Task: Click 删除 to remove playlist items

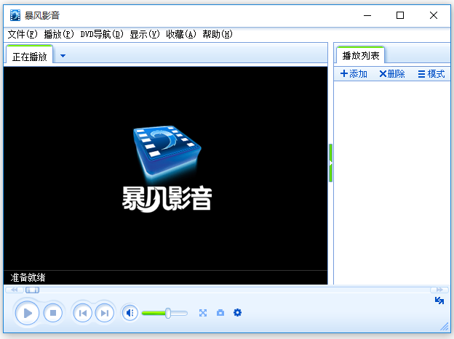Action: (x=392, y=74)
